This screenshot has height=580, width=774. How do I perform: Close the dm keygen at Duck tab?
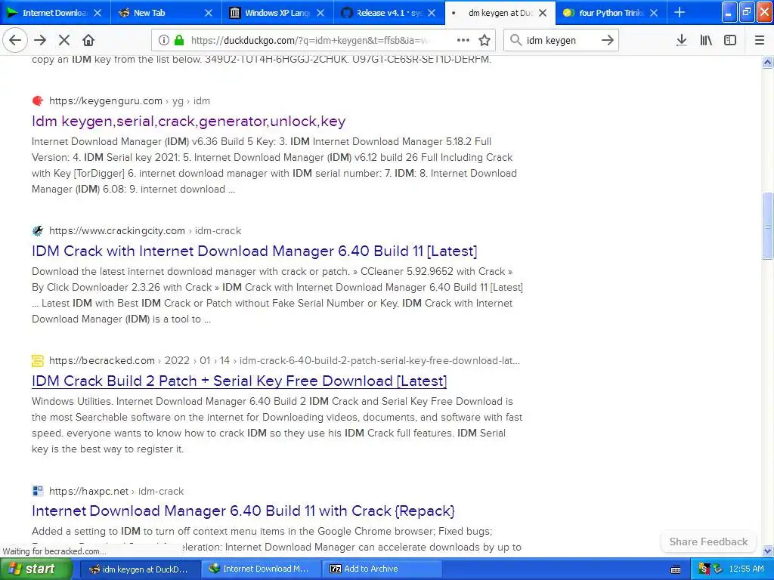(543, 13)
